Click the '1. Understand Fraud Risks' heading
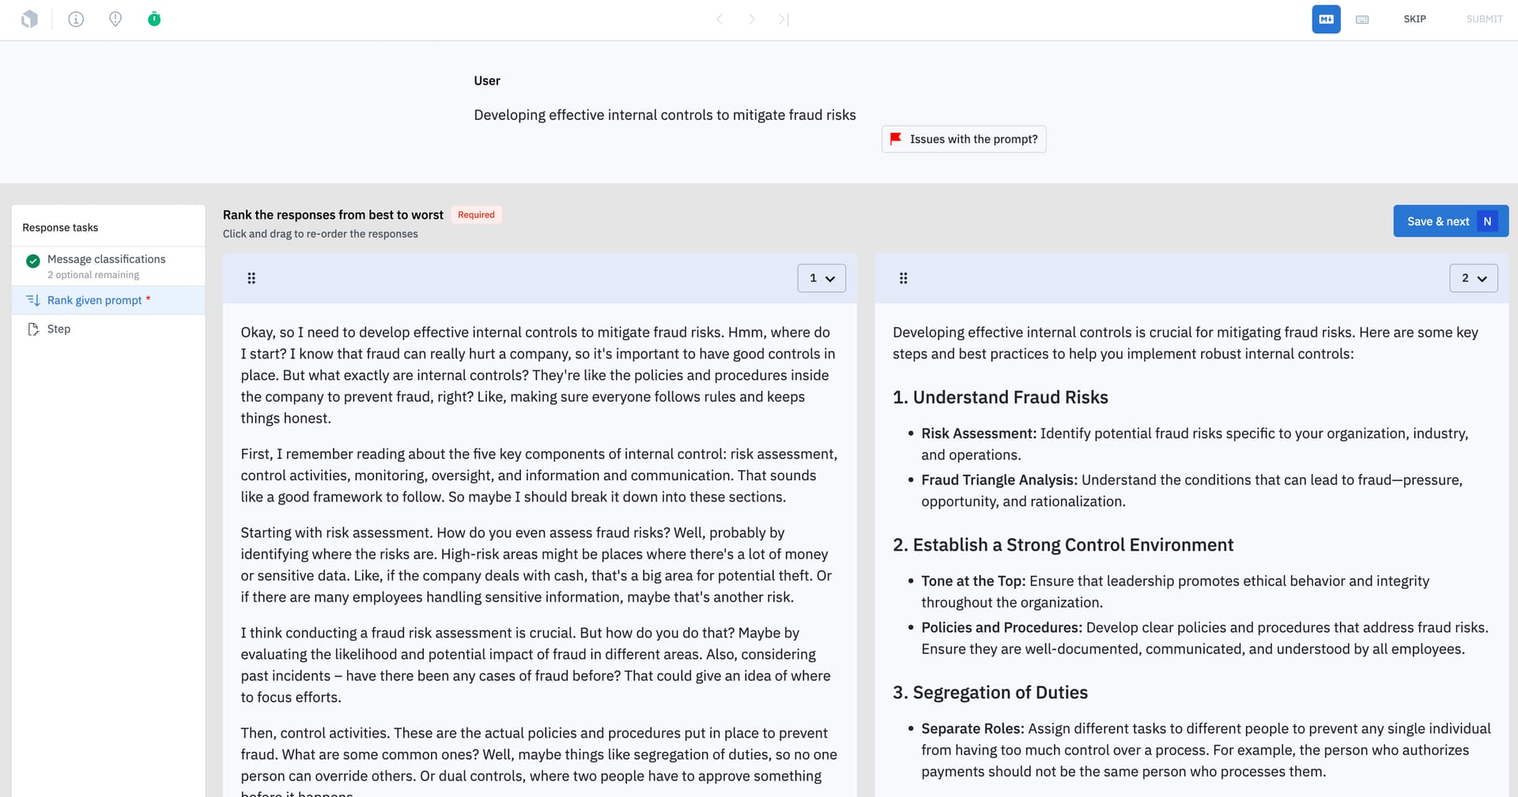This screenshot has height=797, width=1518. click(1000, 397)
